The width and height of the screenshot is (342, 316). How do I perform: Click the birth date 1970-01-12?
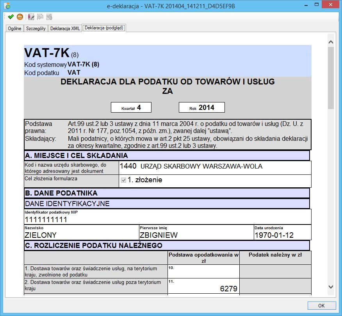tap(274, 235)
